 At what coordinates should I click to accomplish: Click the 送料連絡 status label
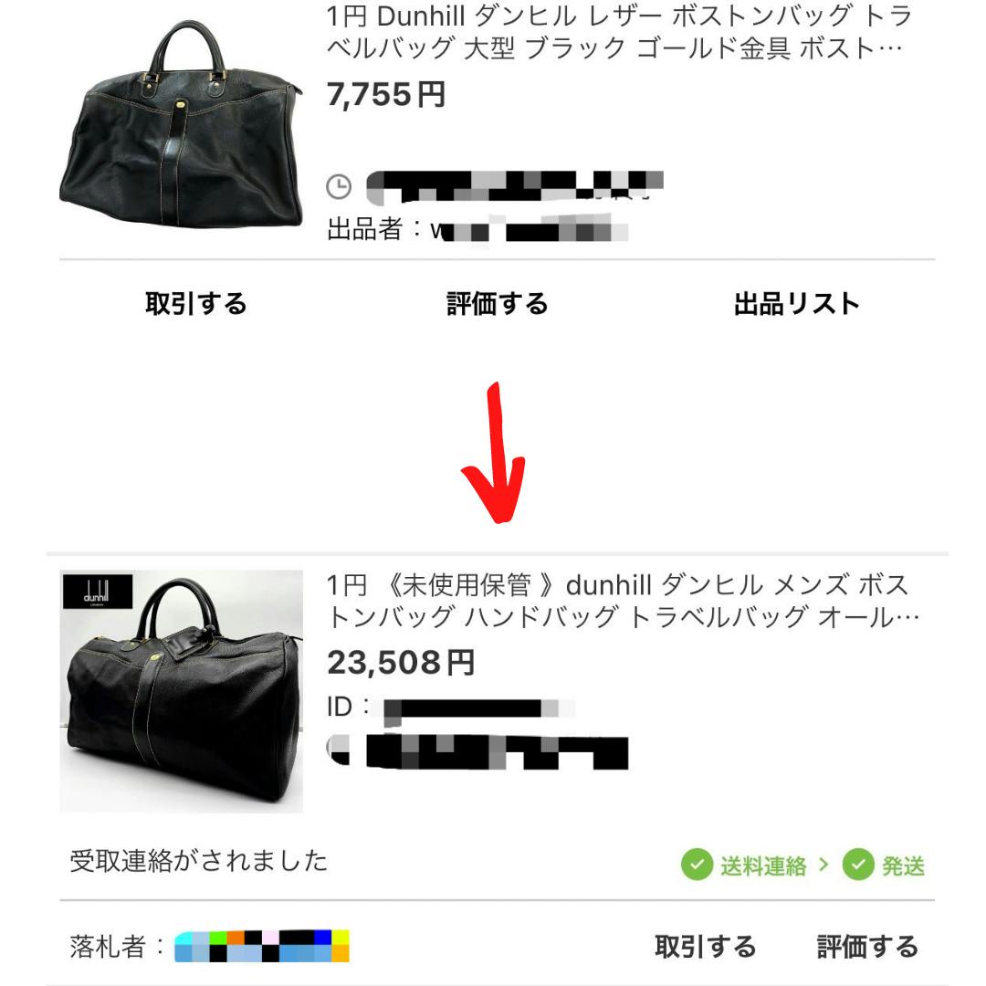[763, 865]
